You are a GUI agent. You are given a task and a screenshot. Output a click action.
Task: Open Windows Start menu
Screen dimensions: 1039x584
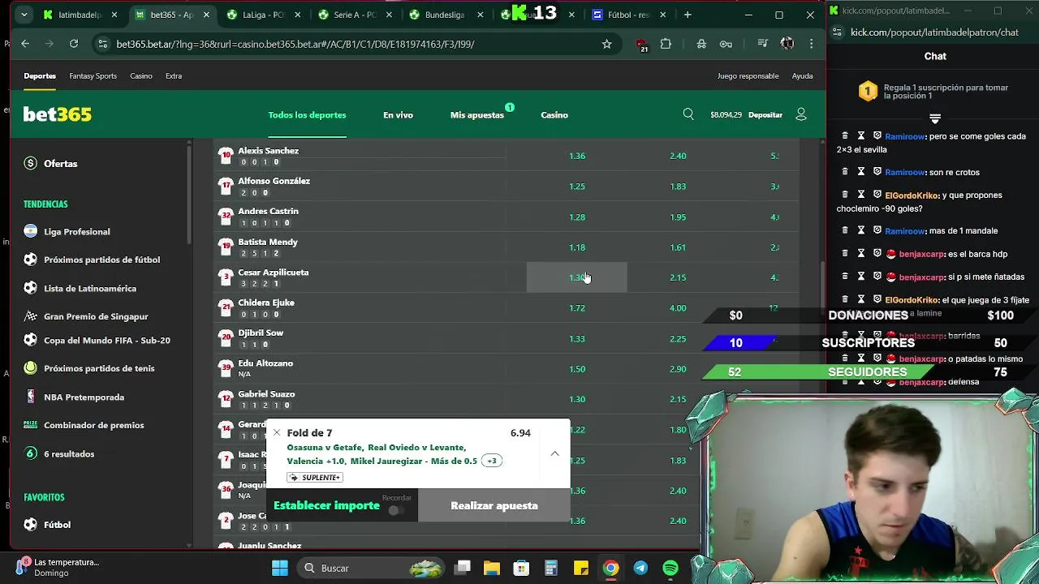click(x=280, y=568)
